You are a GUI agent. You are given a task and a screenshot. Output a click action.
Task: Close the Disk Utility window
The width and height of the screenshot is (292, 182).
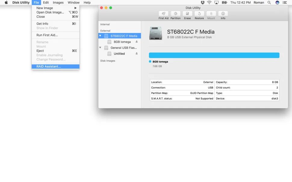tap(101, 8)
